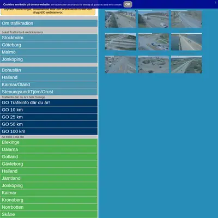Open first webcam thumbnail in second row
The width and height of the screenshot is (218, 218).
tap(120, 42)
